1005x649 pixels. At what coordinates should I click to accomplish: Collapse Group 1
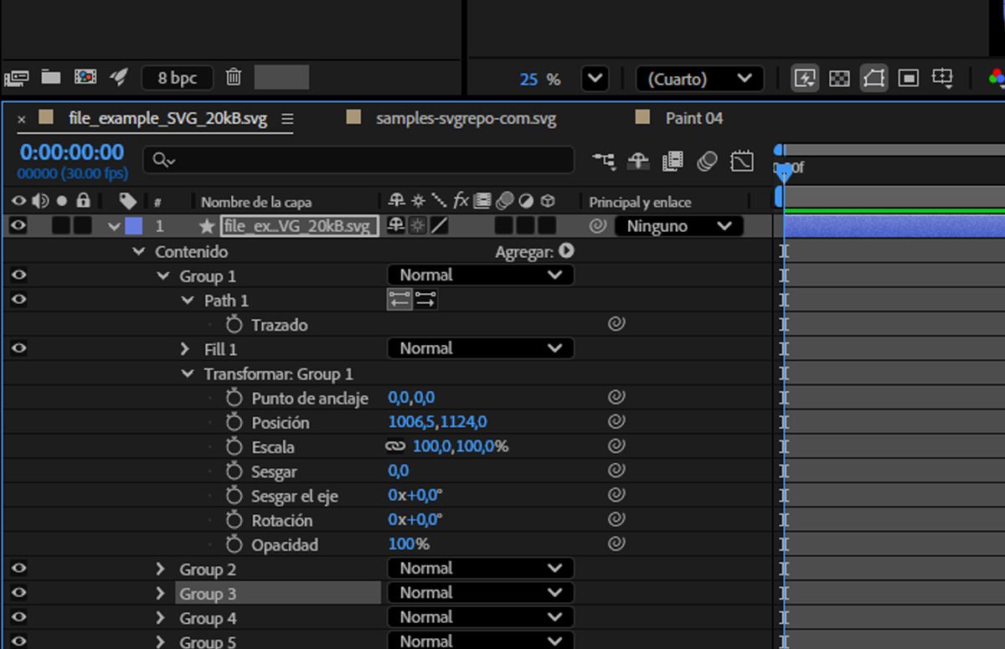(x=163, y=276)
